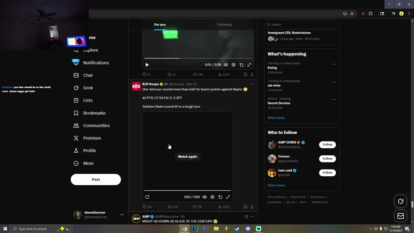Open the floating messages envelope button
Viewport: 414px width, 233px height.
click(401, 216)
